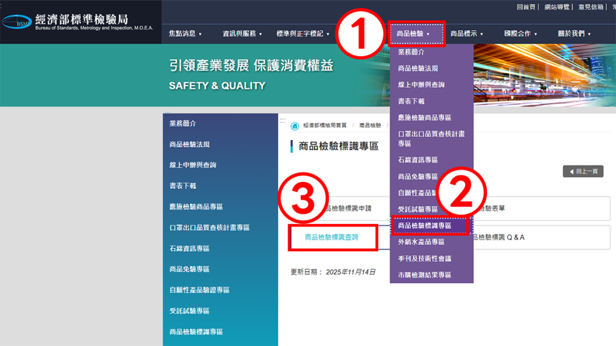
Task: Select 商品檢驗標識專區 in purple dropdown
Action: [x=429, y=225]
